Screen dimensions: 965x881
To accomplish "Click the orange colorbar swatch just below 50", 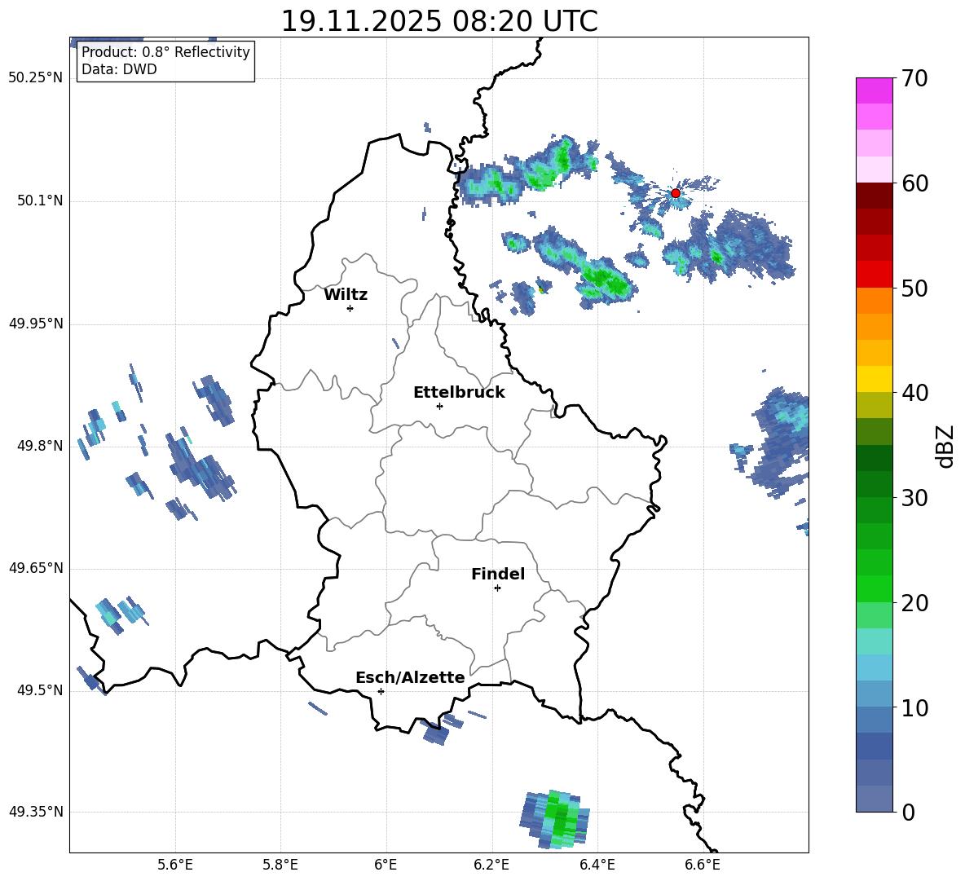I will coord(874,300).
